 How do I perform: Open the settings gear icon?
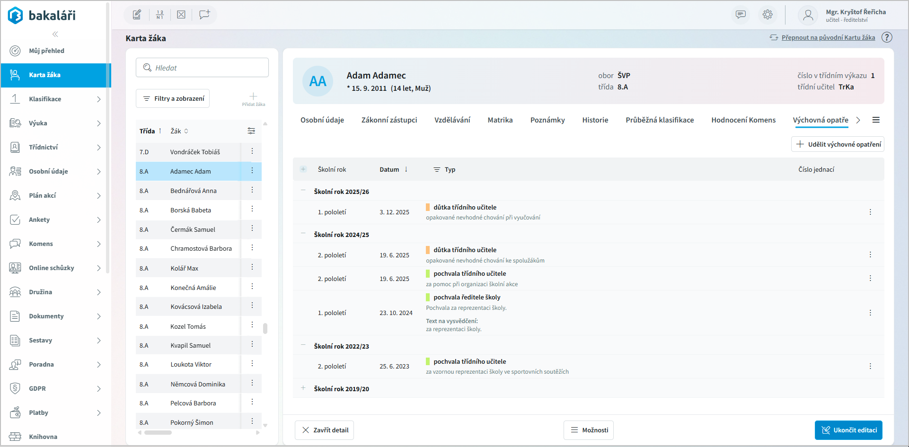(x=768, y=15)
